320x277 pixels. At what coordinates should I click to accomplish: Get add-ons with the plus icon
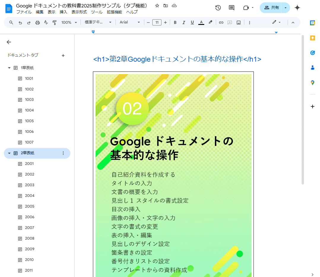click(313, 106)
